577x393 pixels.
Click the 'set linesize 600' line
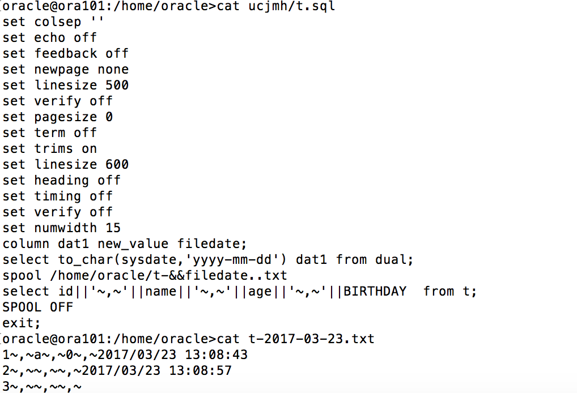pyautogui.click(x=66, y=164)
